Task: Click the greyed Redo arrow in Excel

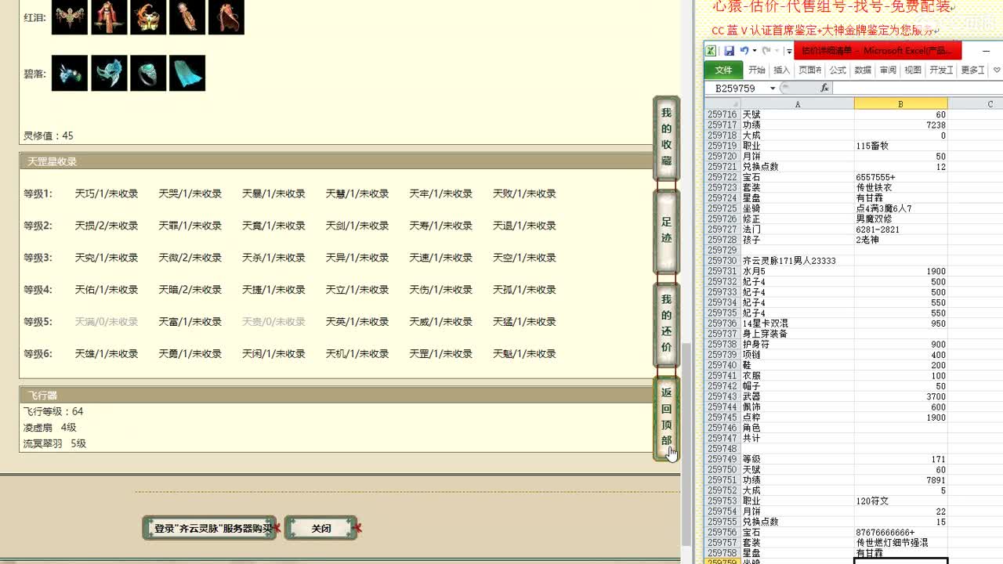Action: coord(766,51)
